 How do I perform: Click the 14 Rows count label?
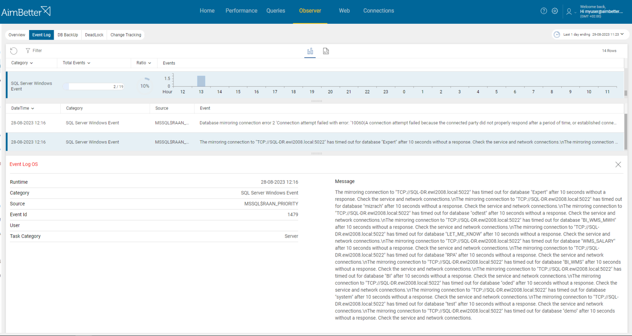coord(609,51)
